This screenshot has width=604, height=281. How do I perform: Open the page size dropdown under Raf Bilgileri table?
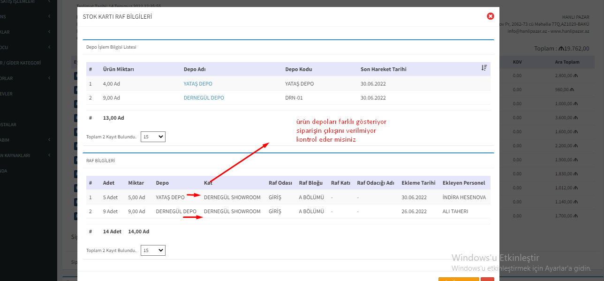153,251
